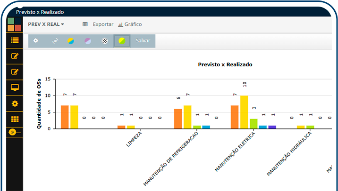
Task: Click the 3D rotate chart icon
Action: point(55,41)
